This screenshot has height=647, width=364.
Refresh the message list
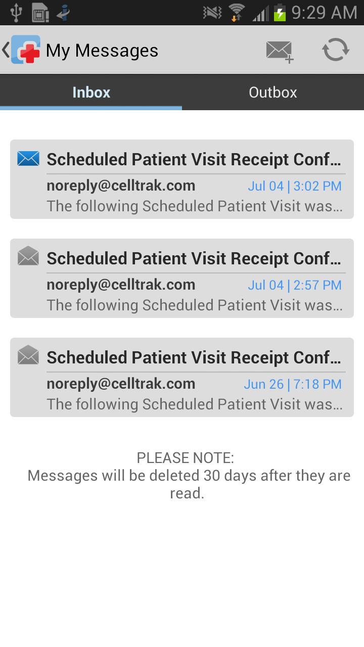point(336,50)
